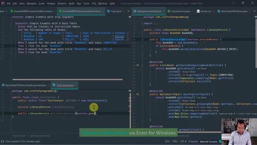Close the LibraryServiceImpl.java tab
The image size is (257, 145).
[163, 11]
